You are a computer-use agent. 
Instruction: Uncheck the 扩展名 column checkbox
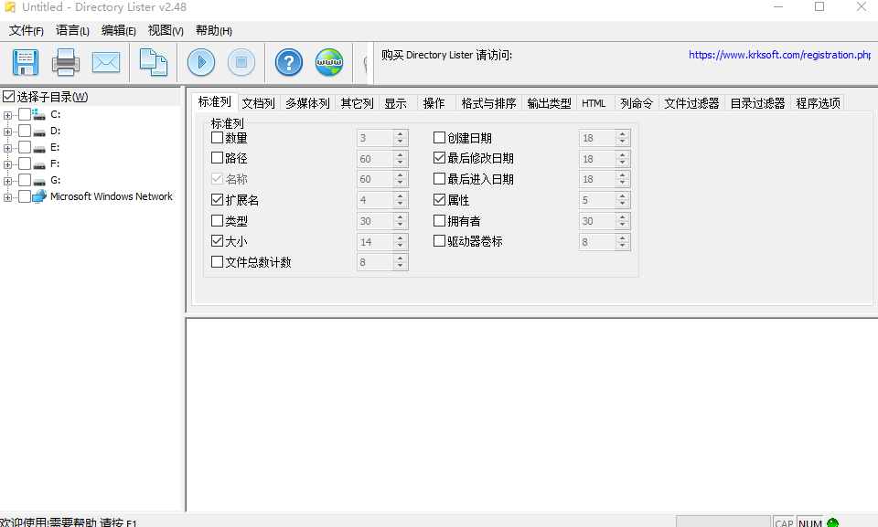(218, 200)
